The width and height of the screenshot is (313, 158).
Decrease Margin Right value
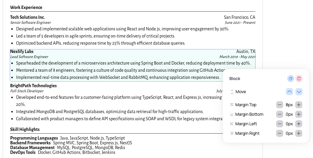click(280, 133)
